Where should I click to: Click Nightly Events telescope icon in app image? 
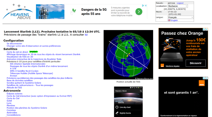(x=117, y=113)
